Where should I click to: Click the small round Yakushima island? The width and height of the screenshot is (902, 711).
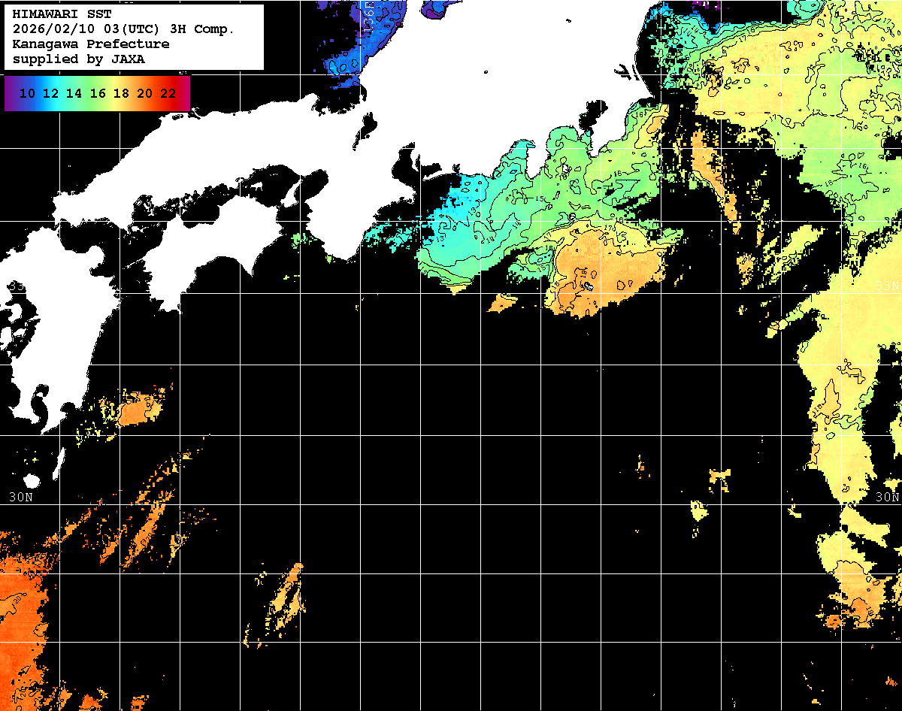tap(31, 481)
